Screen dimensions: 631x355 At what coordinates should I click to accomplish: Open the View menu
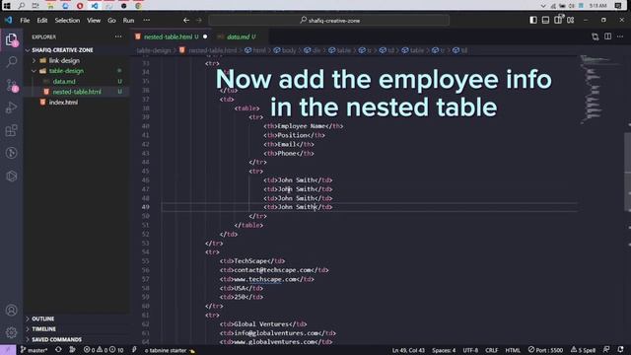(94, 20)
